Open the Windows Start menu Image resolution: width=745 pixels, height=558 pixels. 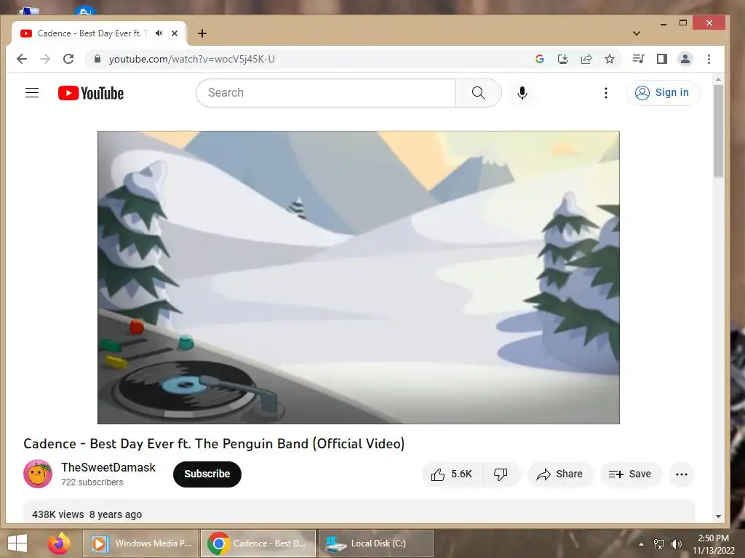click(17, 543)
